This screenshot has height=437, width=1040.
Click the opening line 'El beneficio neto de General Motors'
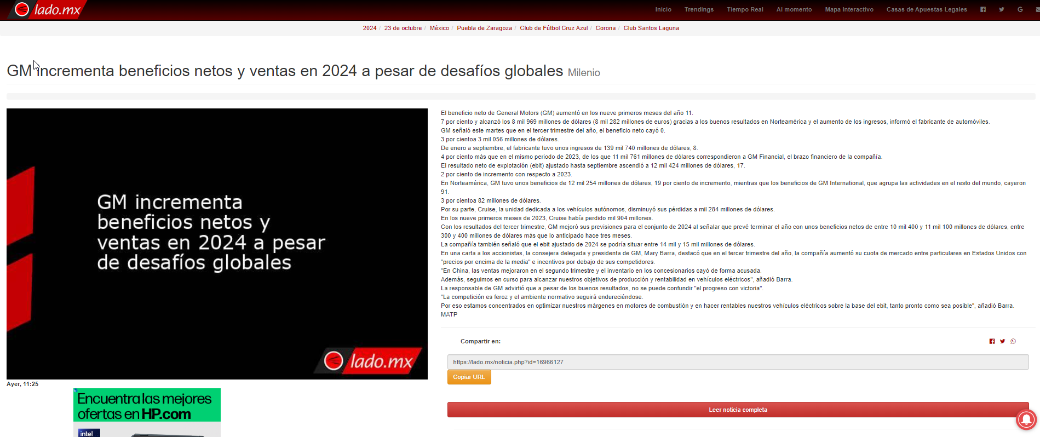(567, 113)
